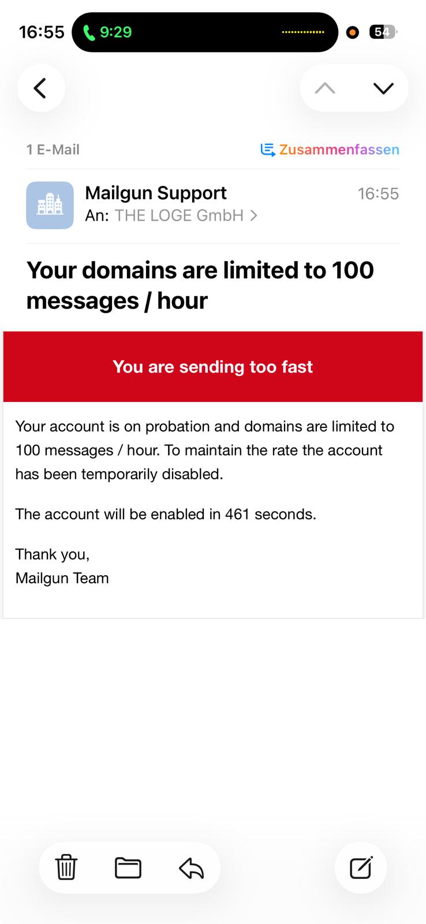This screenshot has width=426, height=924.
Task: Tap the red 'You are sending too fast' banner
Action: pos(213,367)
